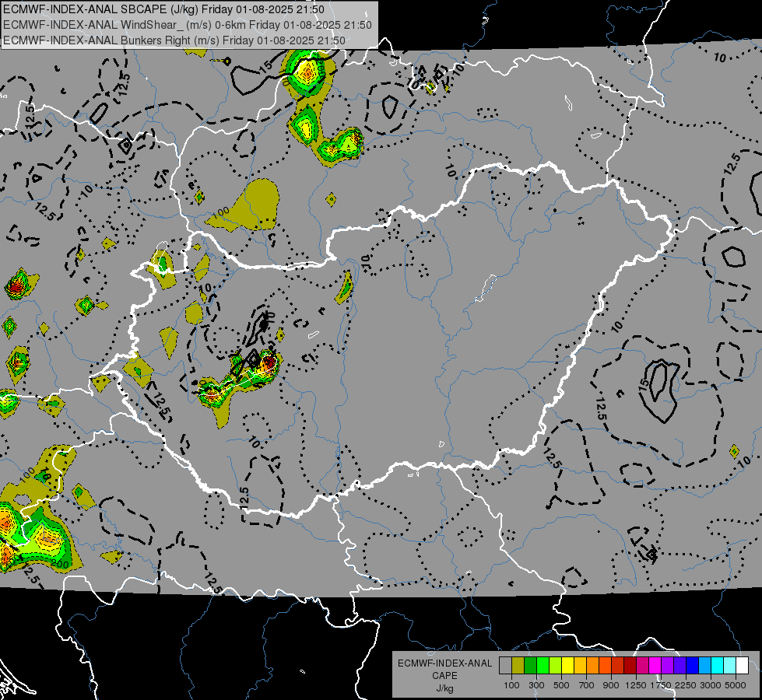Select the dark red legend swatch

tap(630, 666)
